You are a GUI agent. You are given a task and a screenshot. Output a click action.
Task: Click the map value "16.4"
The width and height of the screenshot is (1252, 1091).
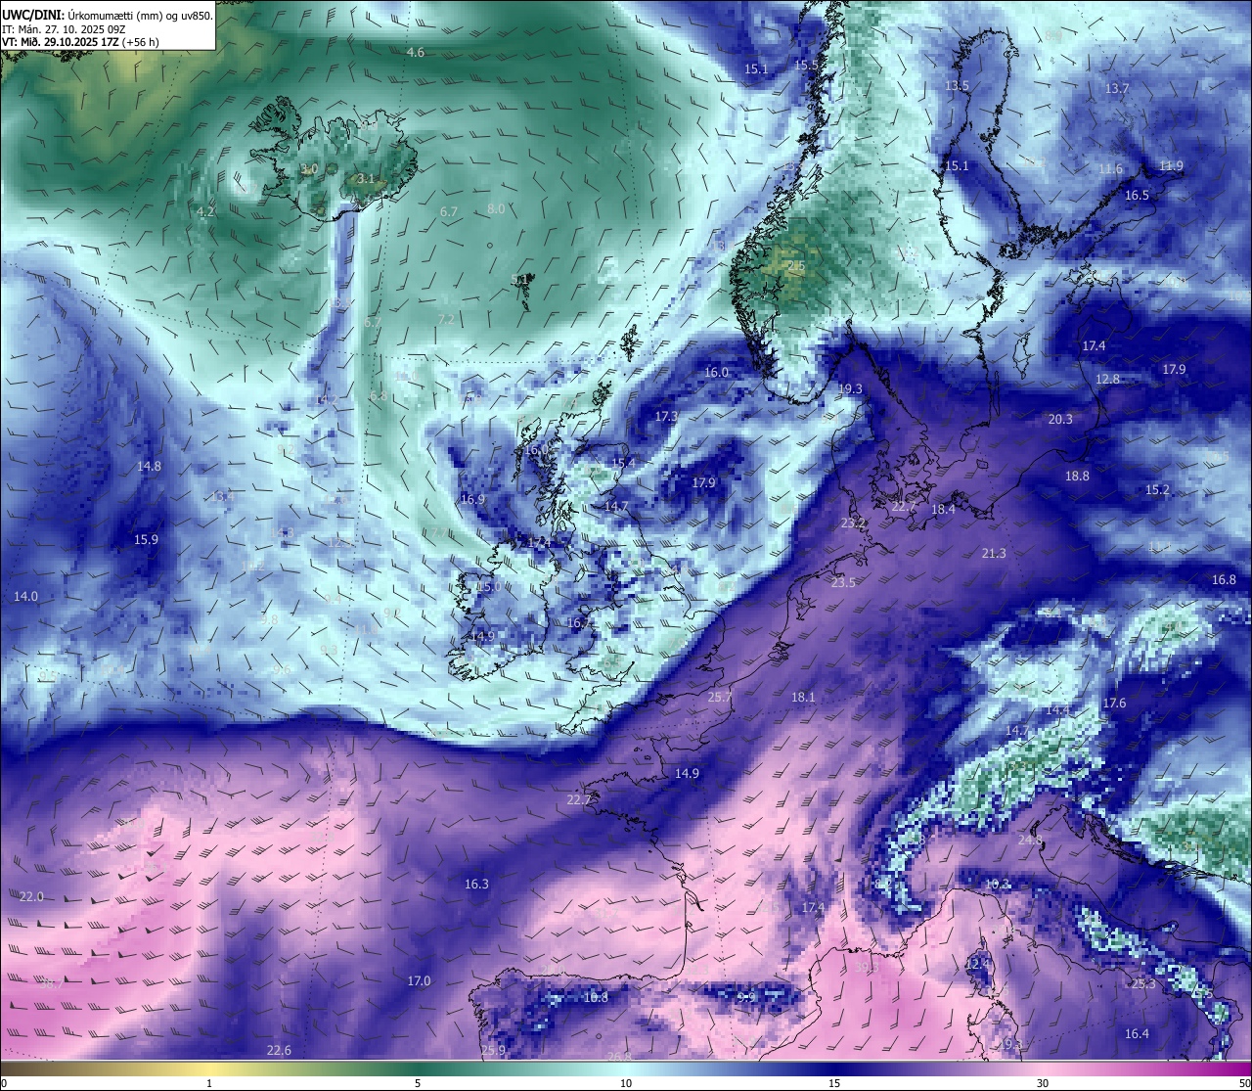(1137, 1034)
